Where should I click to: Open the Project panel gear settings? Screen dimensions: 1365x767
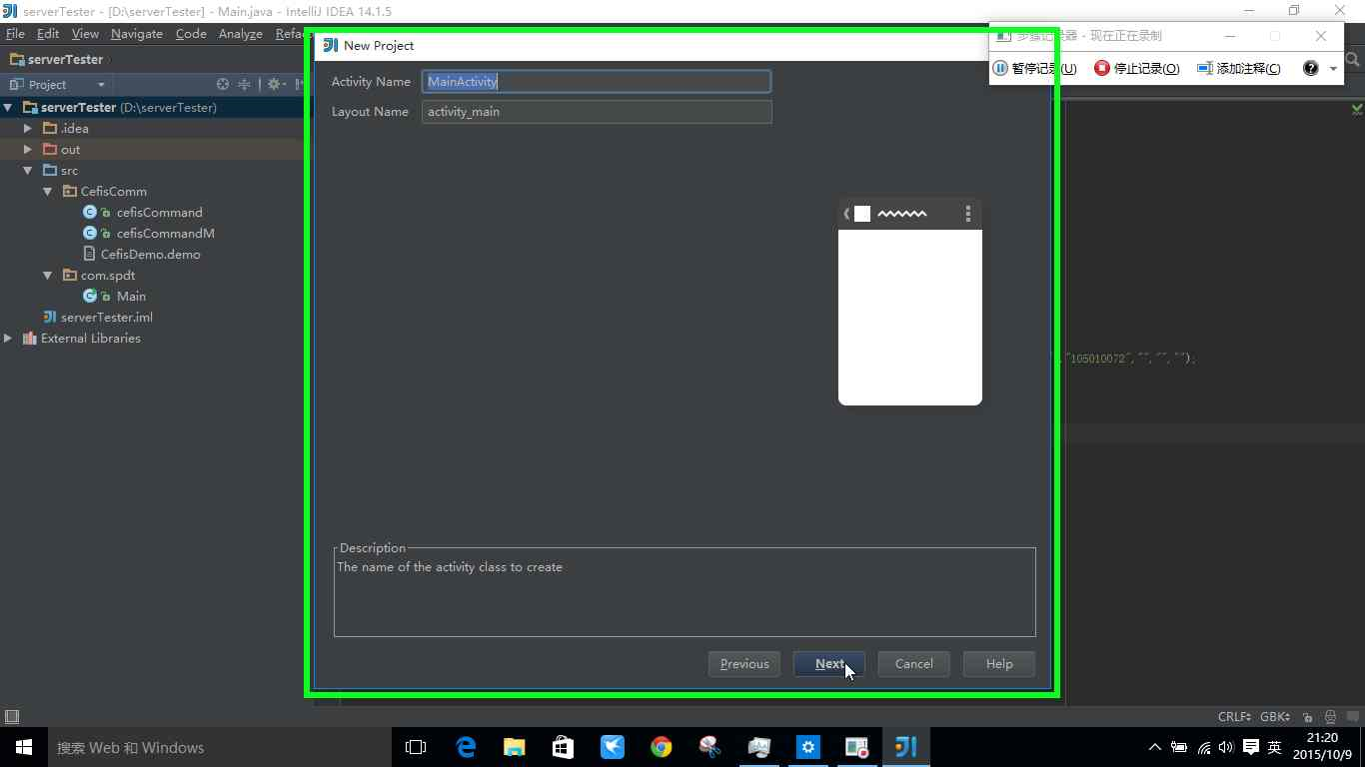point(274,84)
